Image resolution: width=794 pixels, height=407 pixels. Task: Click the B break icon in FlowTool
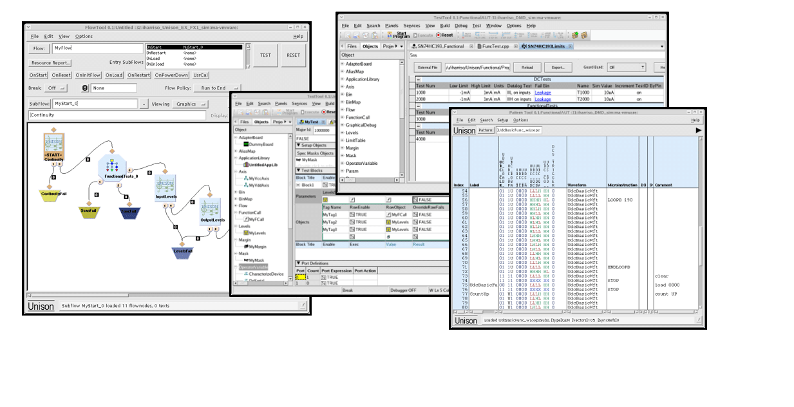84,88
